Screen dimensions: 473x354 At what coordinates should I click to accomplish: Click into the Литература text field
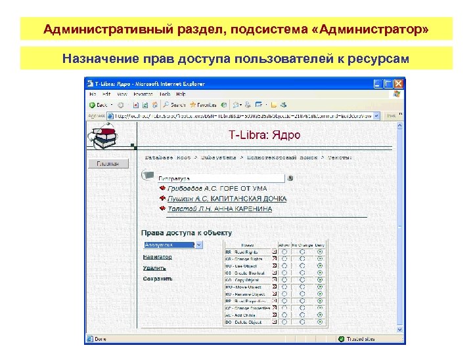221,178
